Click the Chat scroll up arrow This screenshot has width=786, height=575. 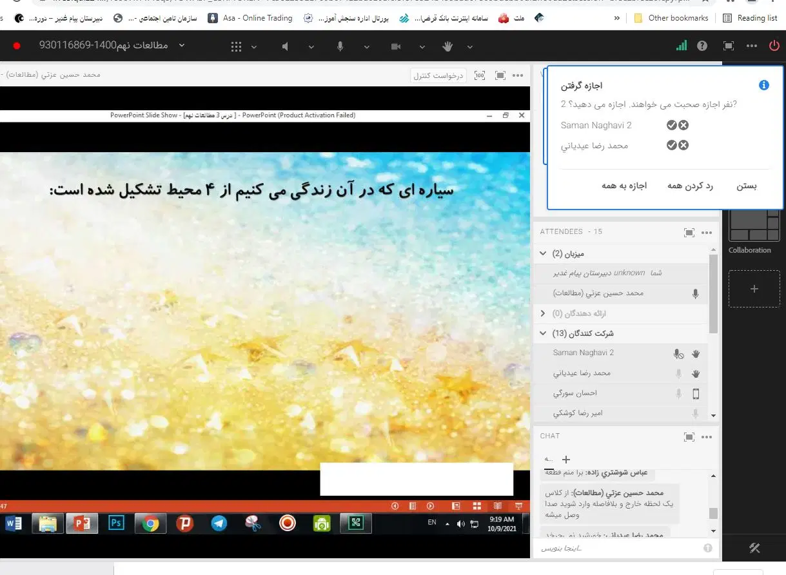pyautogui.click(x=713, y=476)
